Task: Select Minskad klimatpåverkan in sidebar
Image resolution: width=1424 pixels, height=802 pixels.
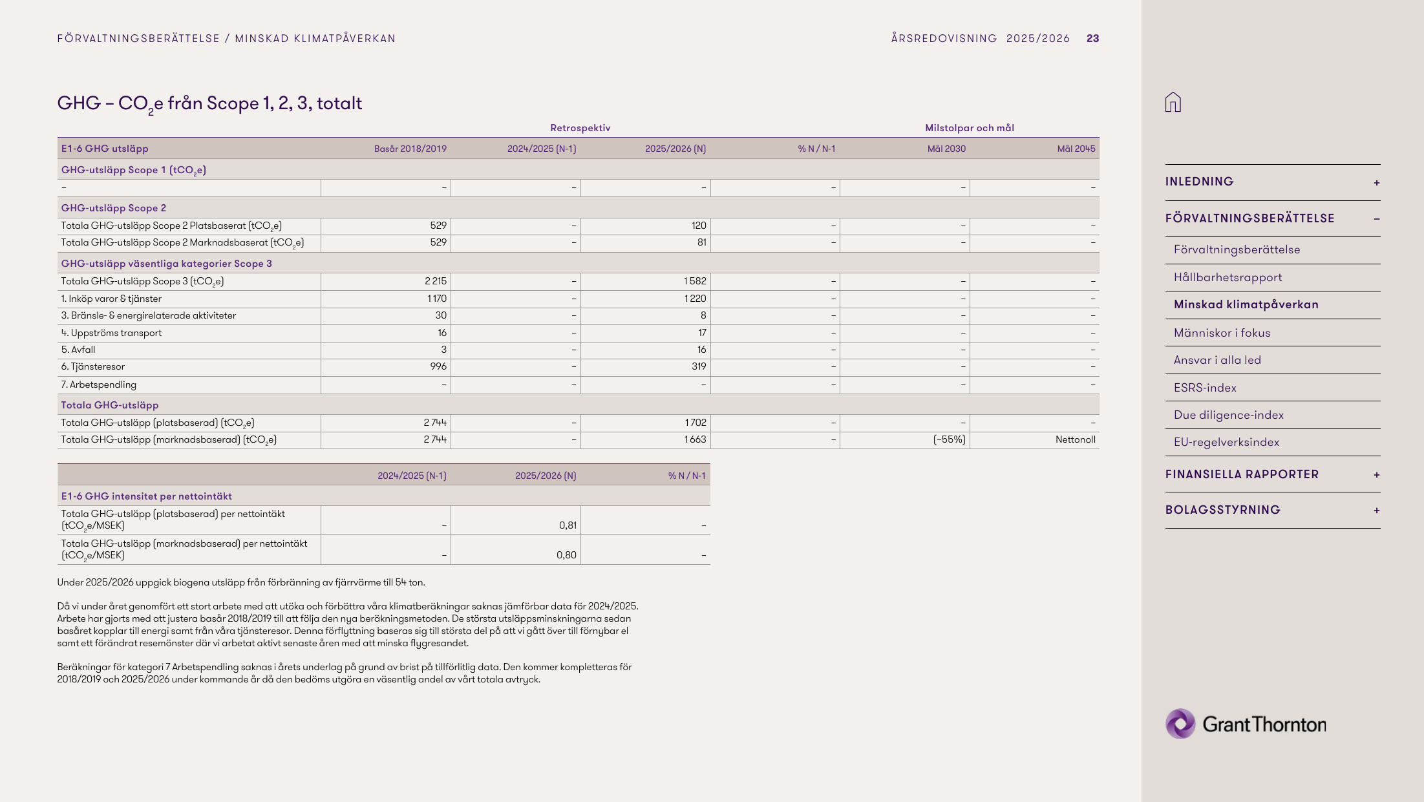Action: coord(1246,304)
